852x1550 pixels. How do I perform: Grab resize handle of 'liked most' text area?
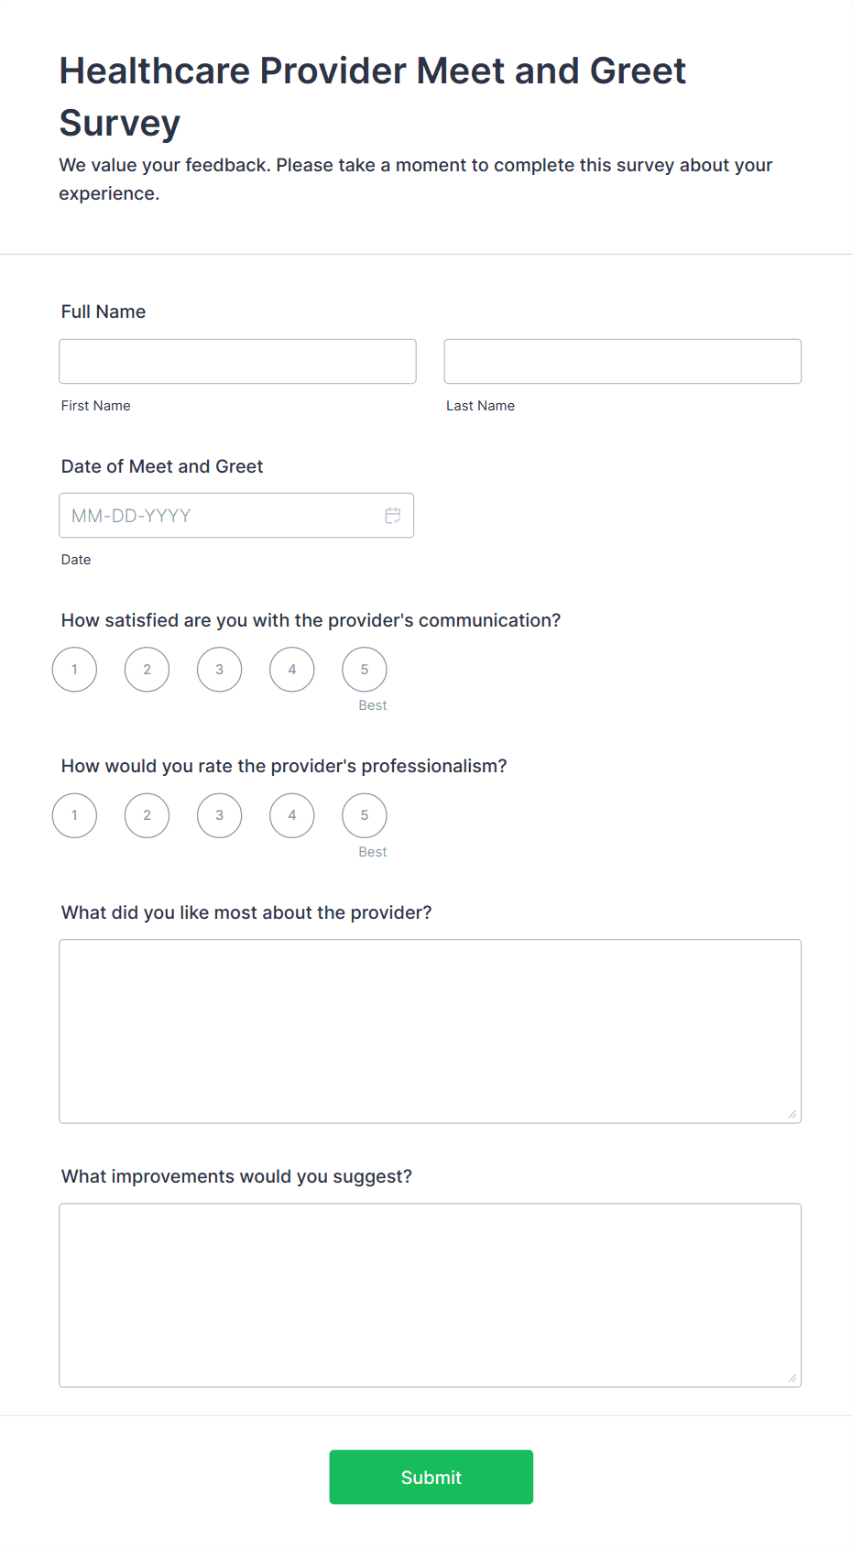(x=792, y=1114)
